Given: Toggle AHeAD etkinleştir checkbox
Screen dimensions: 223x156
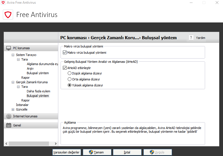Looking at the screenshot, I should pyautogui.click(x=65, y=68).
